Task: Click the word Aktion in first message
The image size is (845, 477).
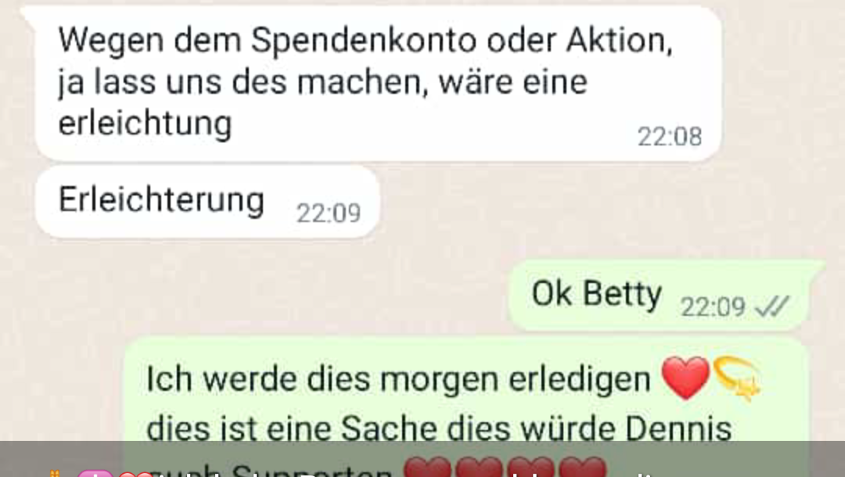Action: (619, 40)
